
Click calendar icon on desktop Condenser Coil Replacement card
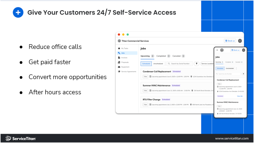point(150,77)
